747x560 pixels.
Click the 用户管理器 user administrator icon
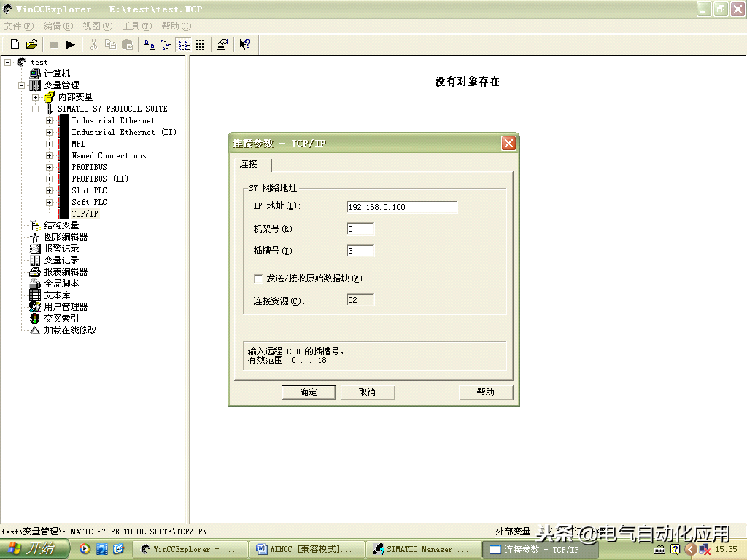click(35, 307)
